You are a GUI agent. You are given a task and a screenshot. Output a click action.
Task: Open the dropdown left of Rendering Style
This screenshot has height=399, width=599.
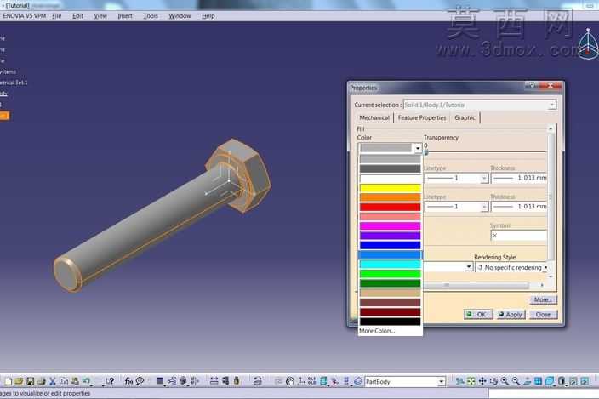[469, 267]
